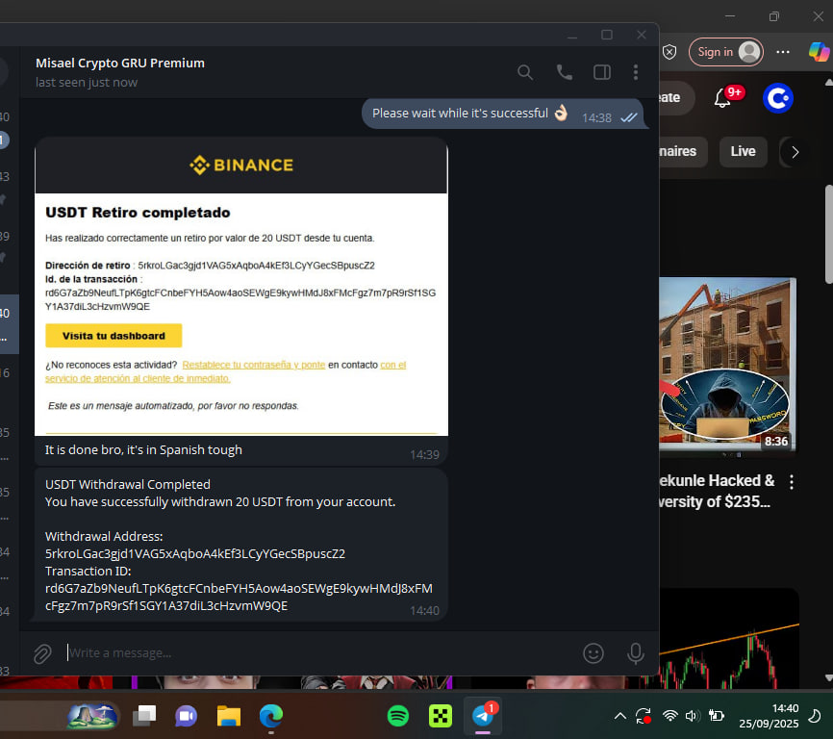Click the 'It is done bro' caption text
This screenshot has height=739, width=833.
point(143,450)
